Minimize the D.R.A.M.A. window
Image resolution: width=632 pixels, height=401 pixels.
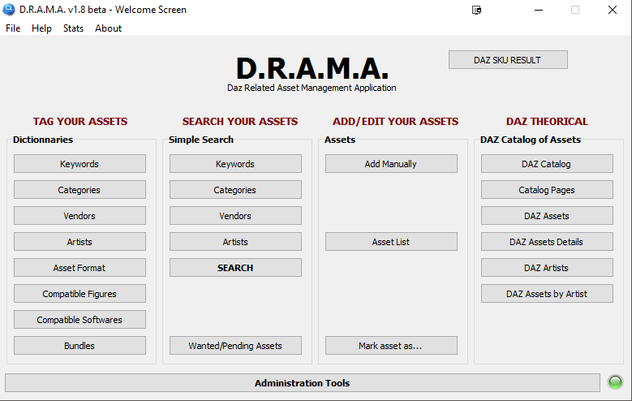point(539,10)
